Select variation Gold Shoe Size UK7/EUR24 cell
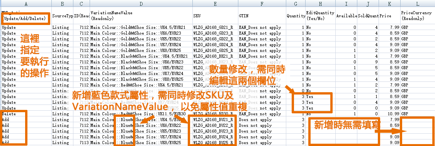435x146 pixels. pos(141,45)
